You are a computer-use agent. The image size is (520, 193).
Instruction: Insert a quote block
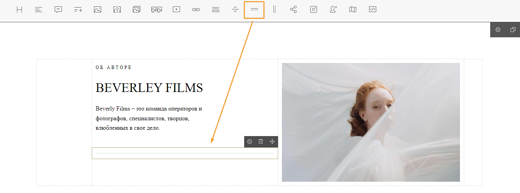(x=58, y=10)
